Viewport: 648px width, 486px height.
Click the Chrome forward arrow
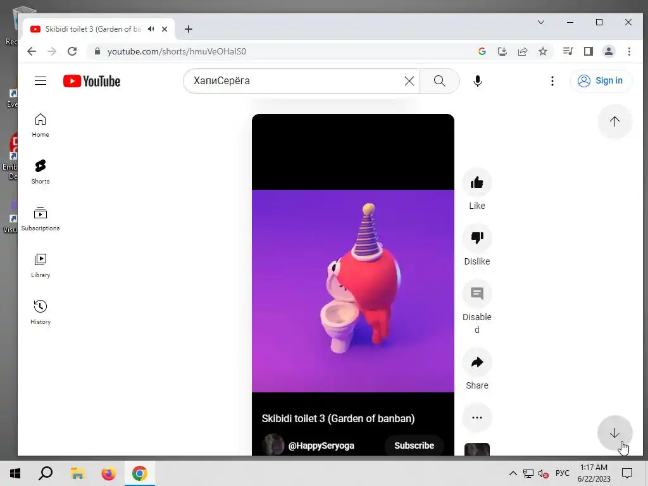pyautogui.click(x=52, y=51)
